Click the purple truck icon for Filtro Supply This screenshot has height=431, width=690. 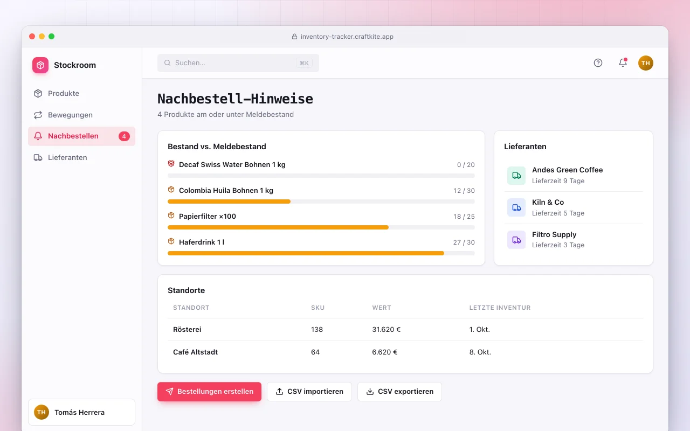click(516, 240)
